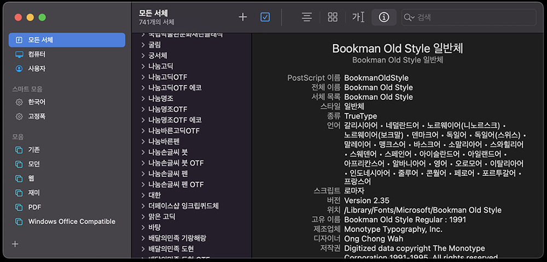Viewport: 547px width, 262px height.
Task: Click the Bookman Old Style 일반체 preview heading
Action: pos(398,49)
